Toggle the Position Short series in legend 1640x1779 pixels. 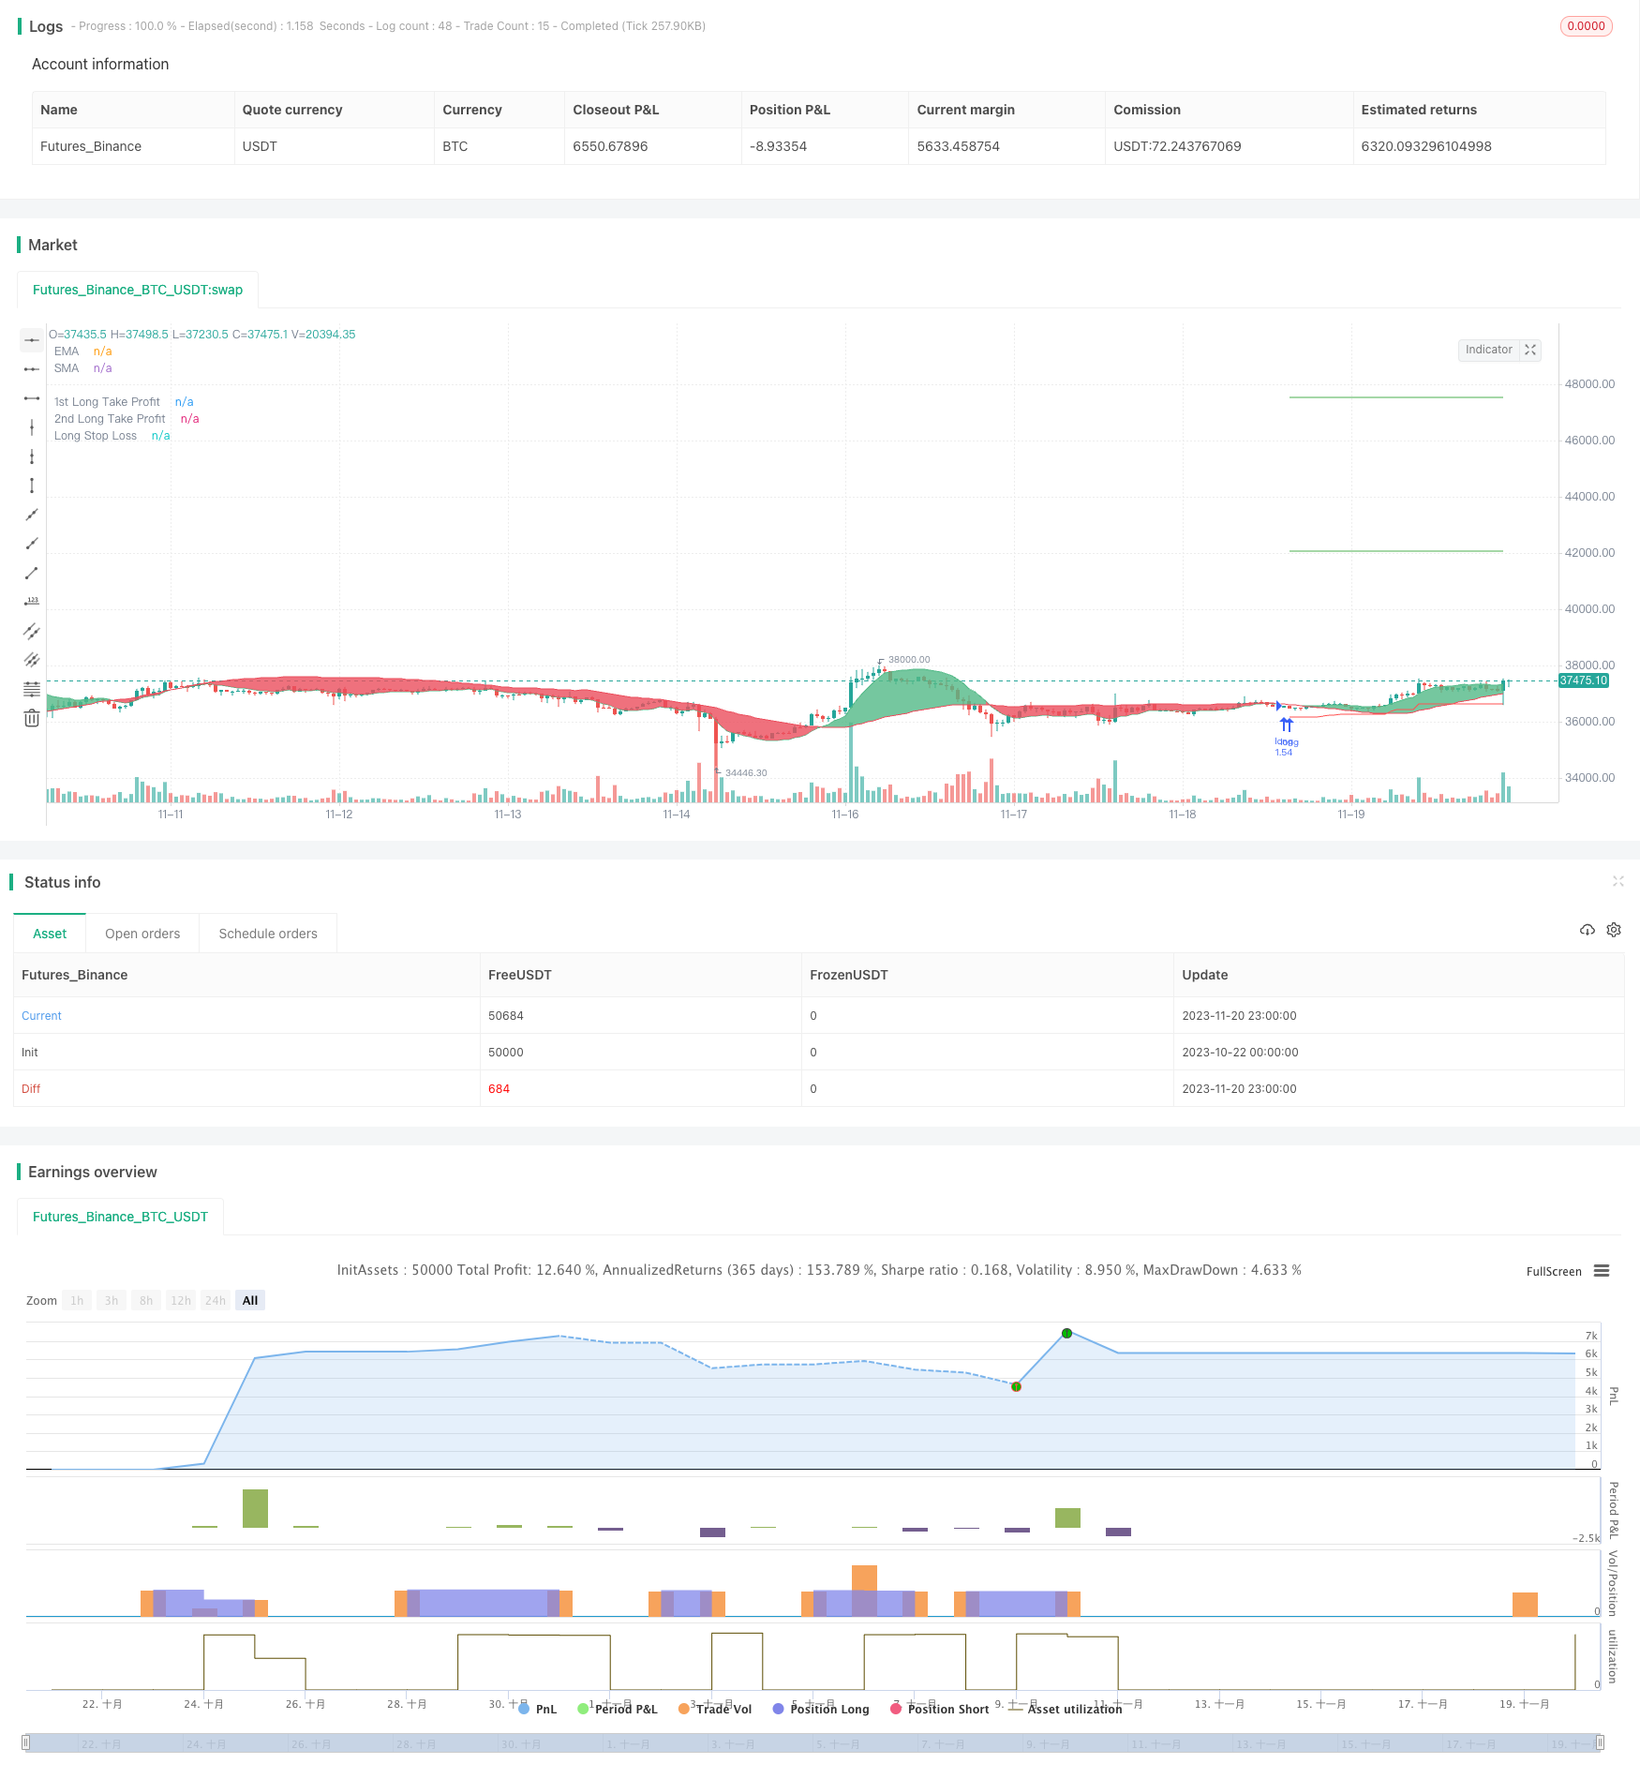(x=940, y=1709)
